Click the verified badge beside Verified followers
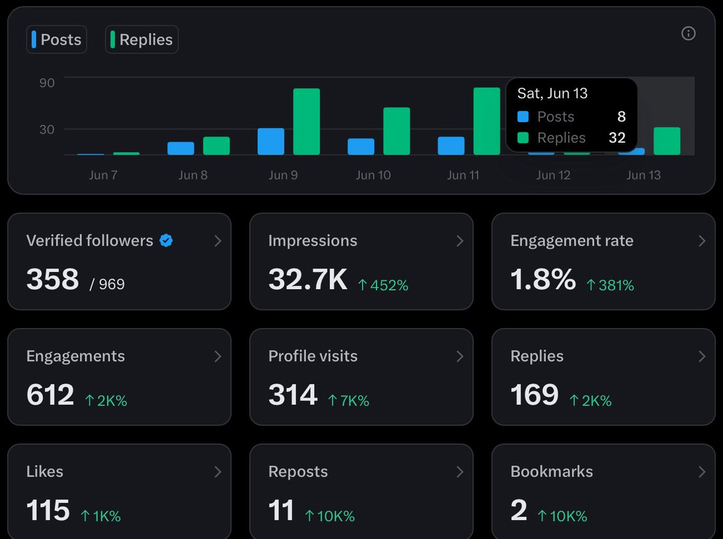The image size is (723, 539). pos(166,241)
